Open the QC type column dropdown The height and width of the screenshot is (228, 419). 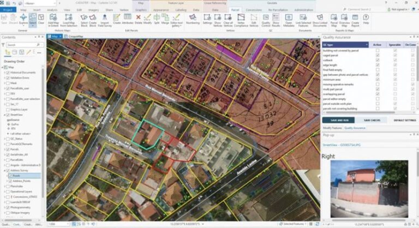click(367, 45)
